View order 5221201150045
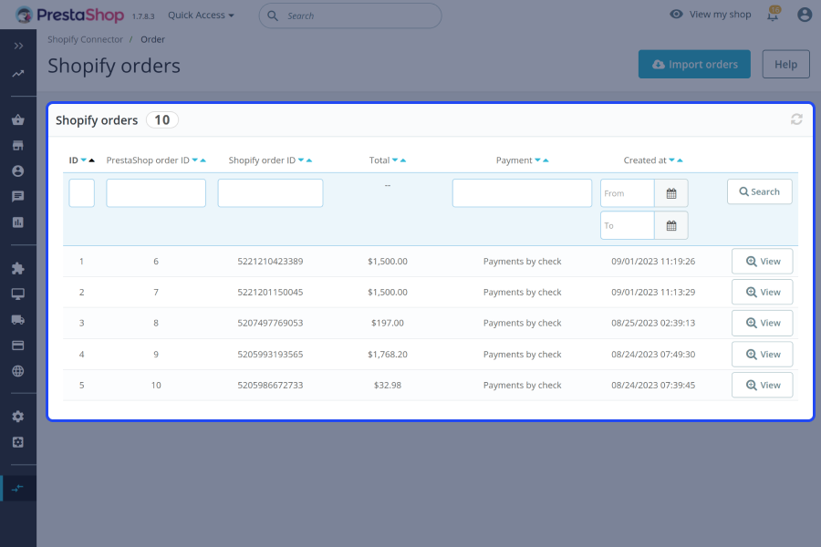This screenshot has width=821, height=547. (x=762, y=292)
